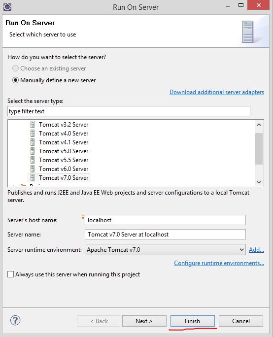
Task: Enable Always use this server checkbox
Action: [x=10, y=274]
